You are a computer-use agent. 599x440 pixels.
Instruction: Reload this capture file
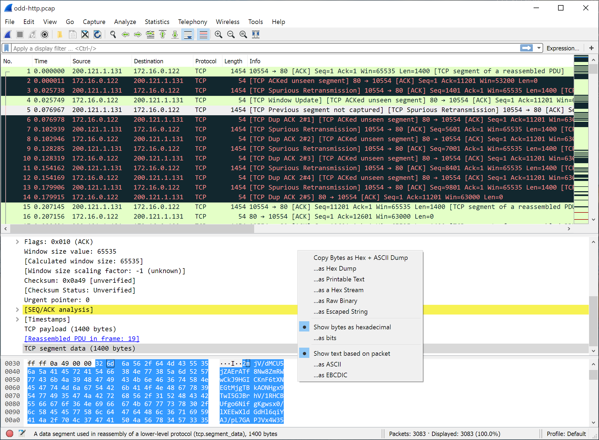click(97, 34)
